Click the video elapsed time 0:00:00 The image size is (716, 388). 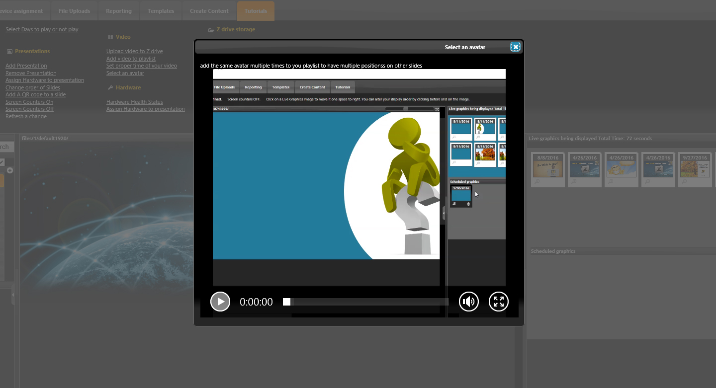256,302
